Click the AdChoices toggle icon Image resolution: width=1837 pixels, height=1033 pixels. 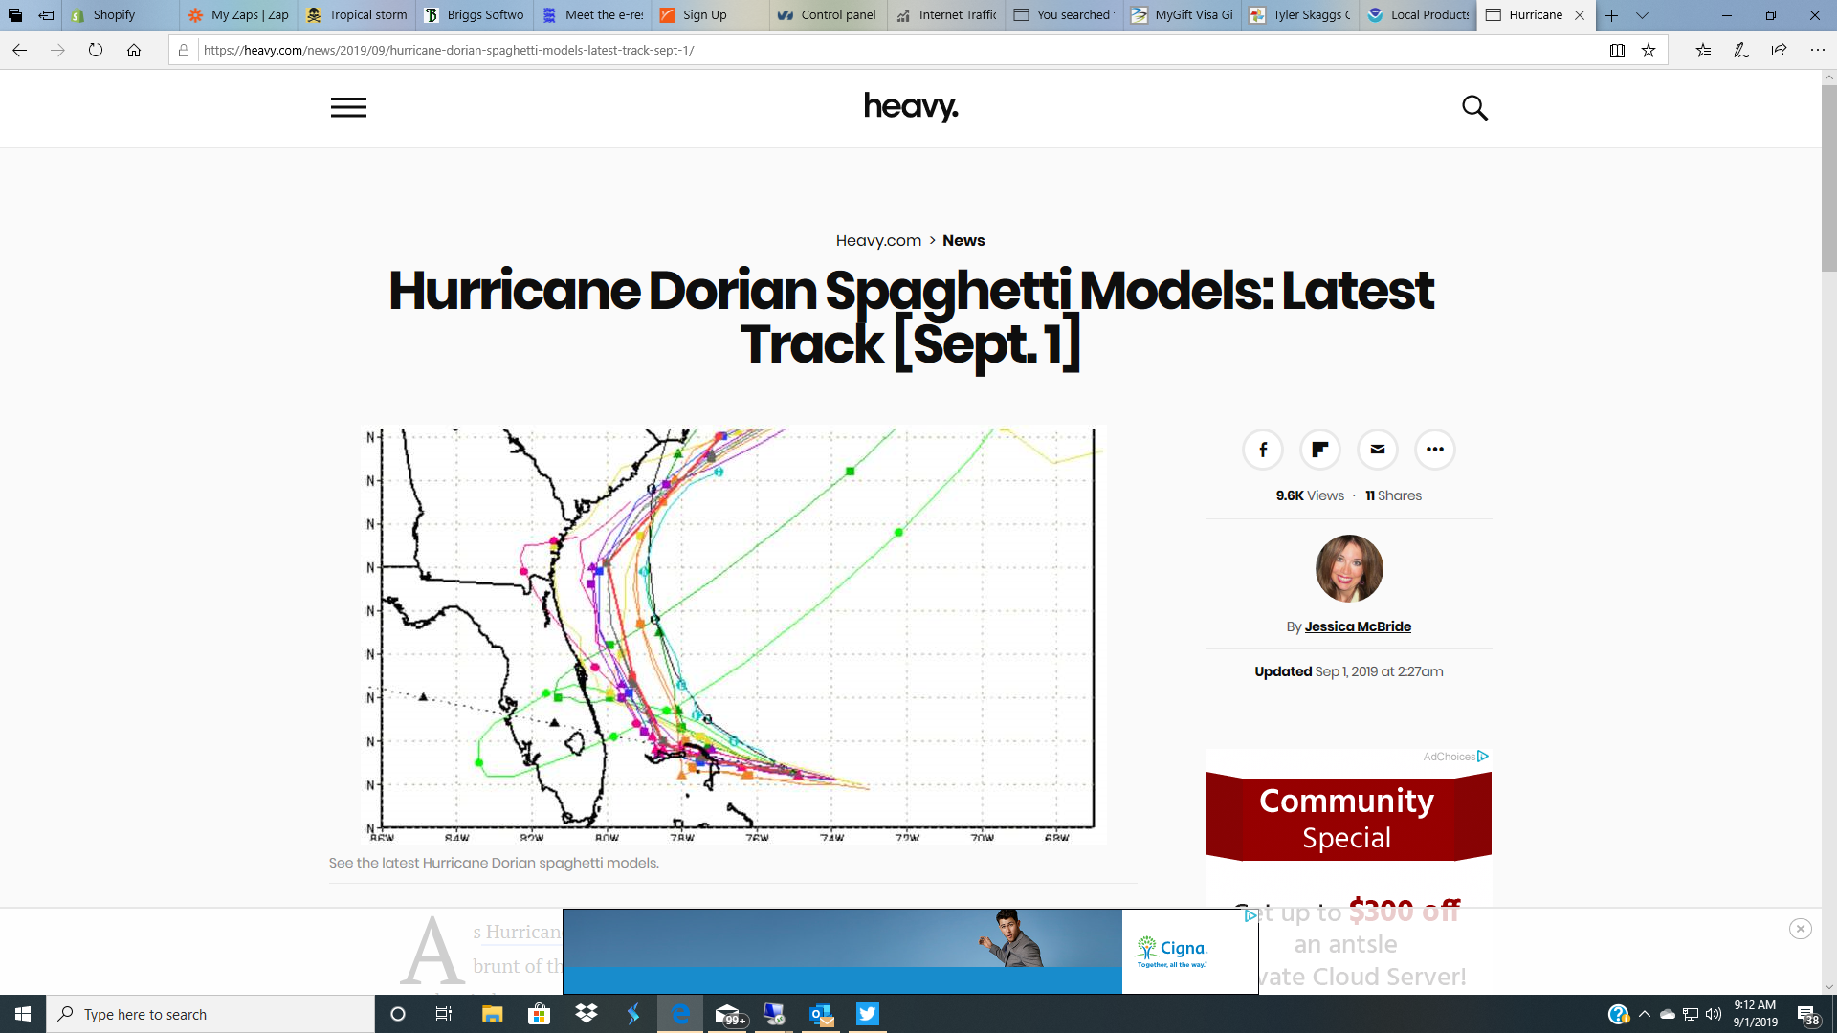(x=1486, y=756)
